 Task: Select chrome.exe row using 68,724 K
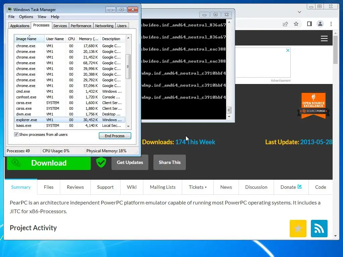click(70, 63)
